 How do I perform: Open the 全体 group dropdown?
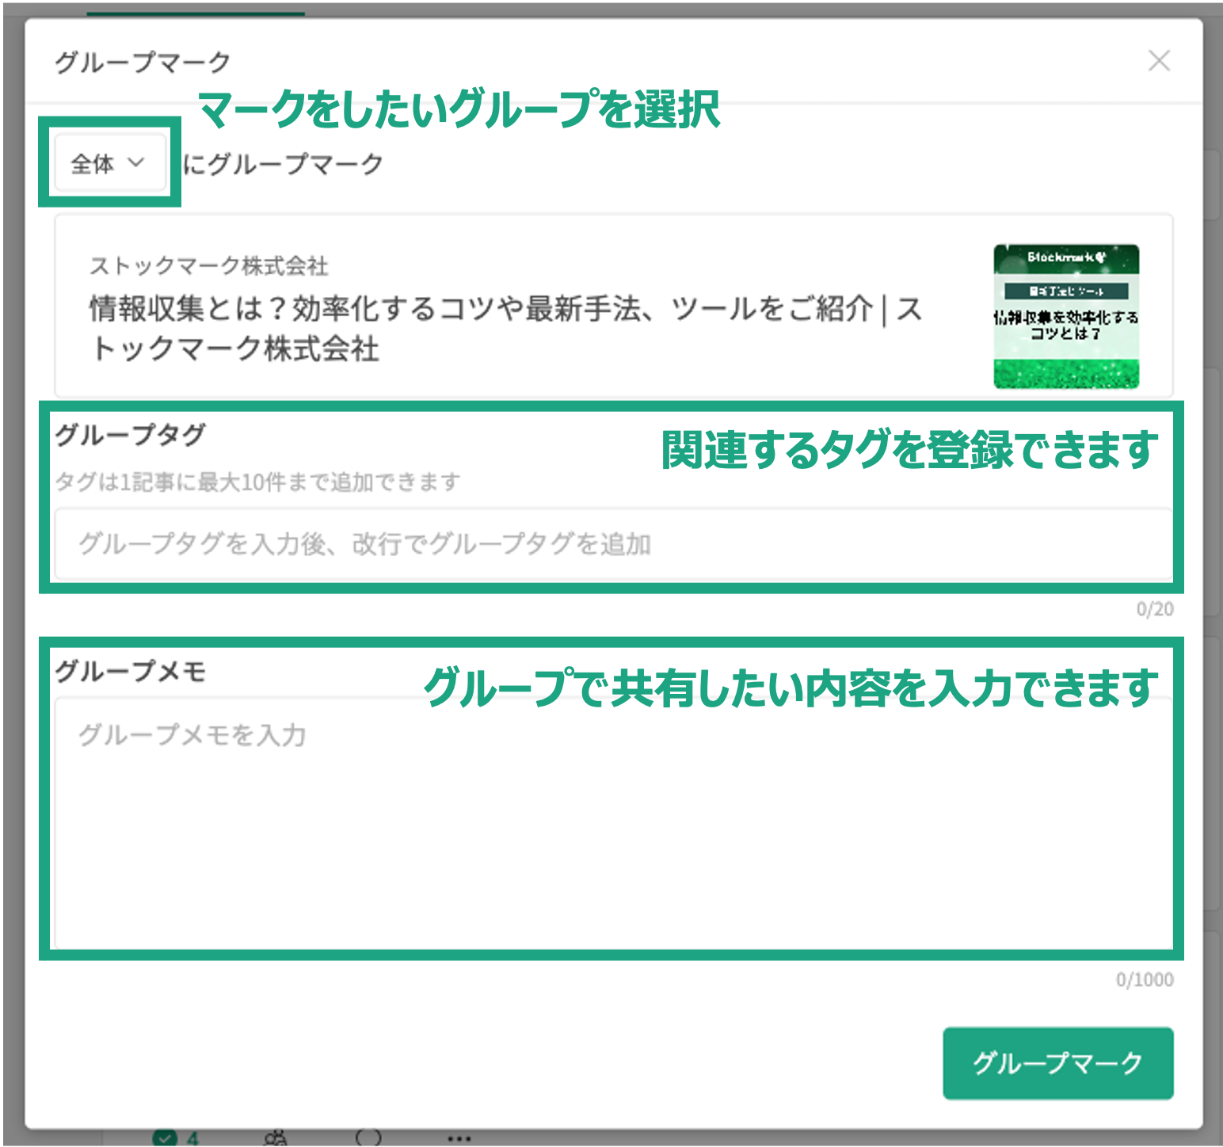(x=109, y=163)
